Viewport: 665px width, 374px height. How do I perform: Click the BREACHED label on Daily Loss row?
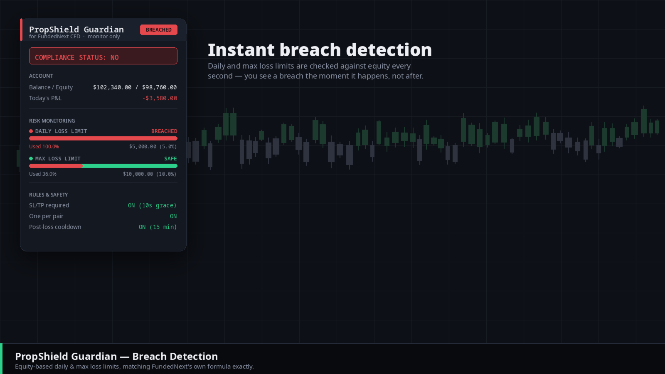click(164, 131)
